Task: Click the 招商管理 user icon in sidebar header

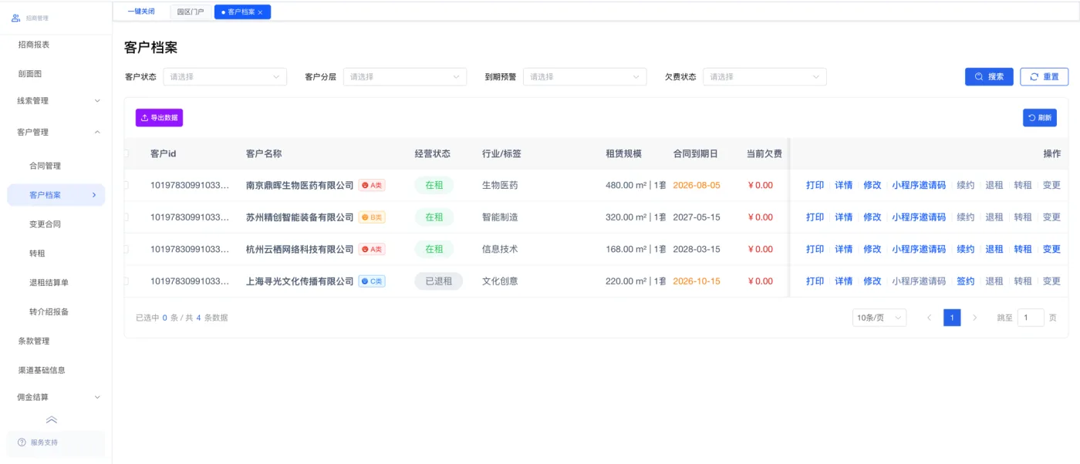Action: pos(15,17)
